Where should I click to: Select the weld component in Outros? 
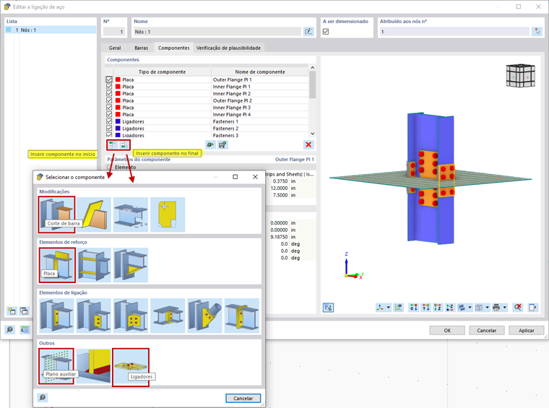click(x=93, y=366)
